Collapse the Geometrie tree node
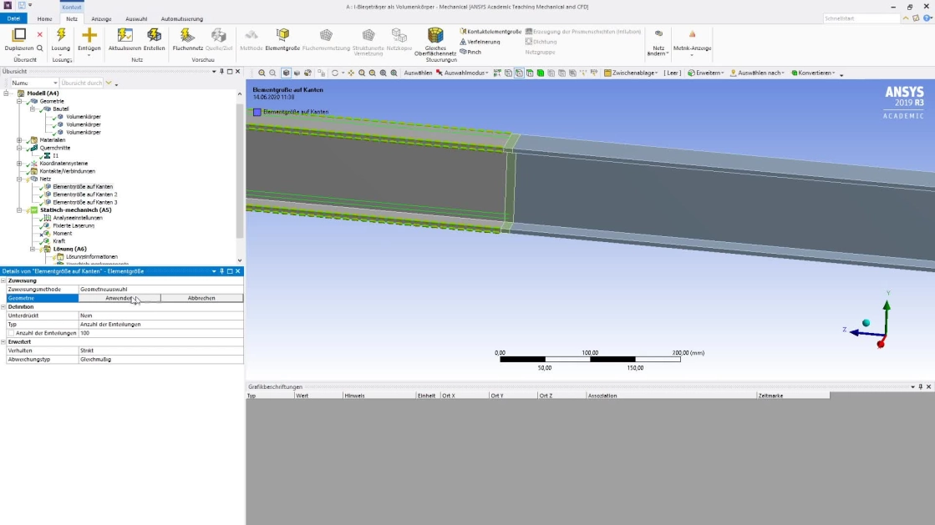Image resolution: width=935 pixels, height=525 pixels. coord(19,101)
